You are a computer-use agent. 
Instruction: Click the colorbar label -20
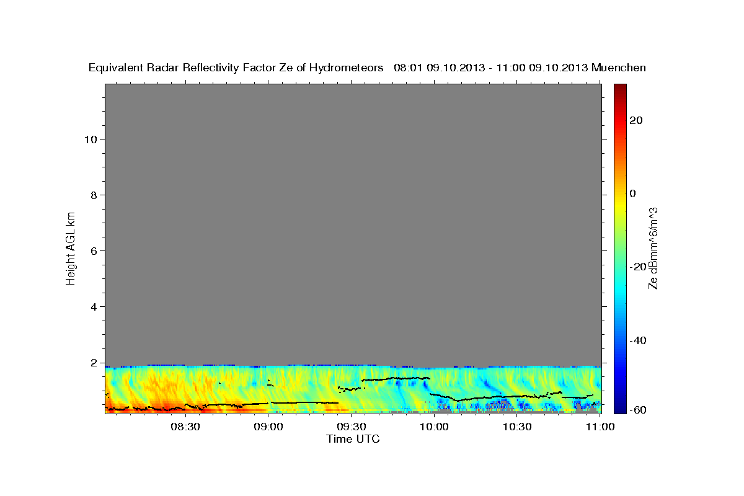[639, 267]
